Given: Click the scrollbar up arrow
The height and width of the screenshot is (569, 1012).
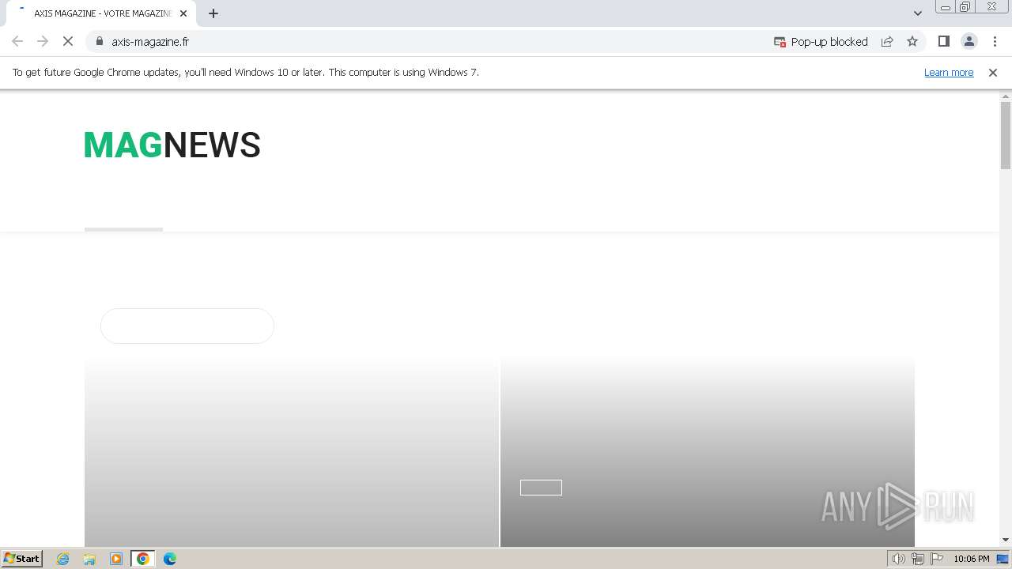Looking at the screenshot, I should pos(1006,96).
